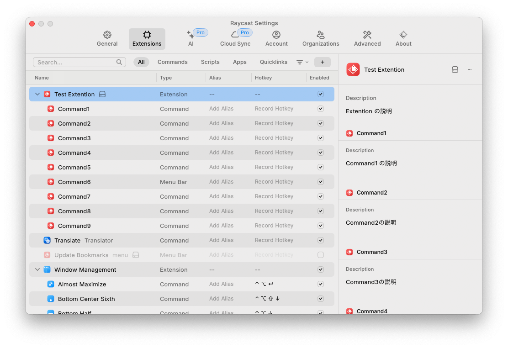Record Hotkey for Command8

point(274,211)
